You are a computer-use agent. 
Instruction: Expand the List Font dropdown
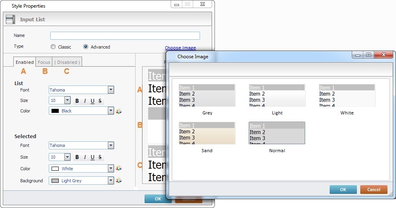click(x=111, y=90)
